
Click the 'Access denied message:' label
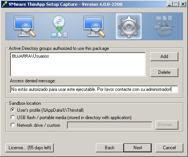pyautogui.click(x=33, y=81)
